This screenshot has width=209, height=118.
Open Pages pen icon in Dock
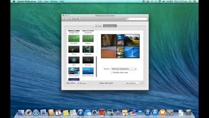click(125, 112)
